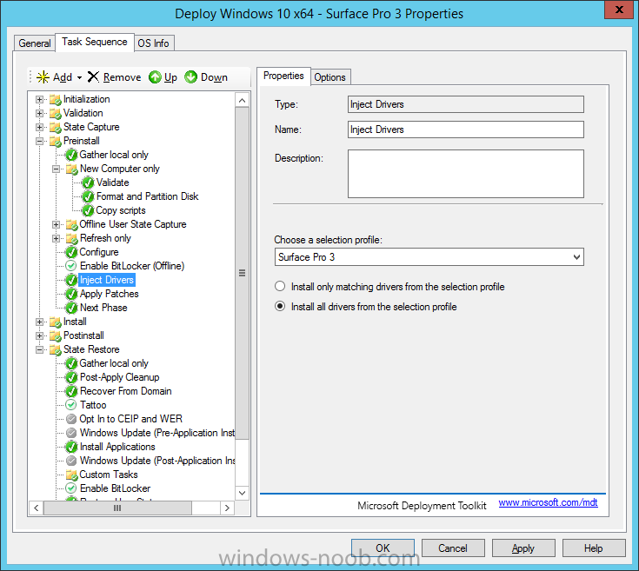Viewport: 639px width, 571px height.
Task: Select the Enable BitLocker step in State Restore
Action: coord(115,488)
